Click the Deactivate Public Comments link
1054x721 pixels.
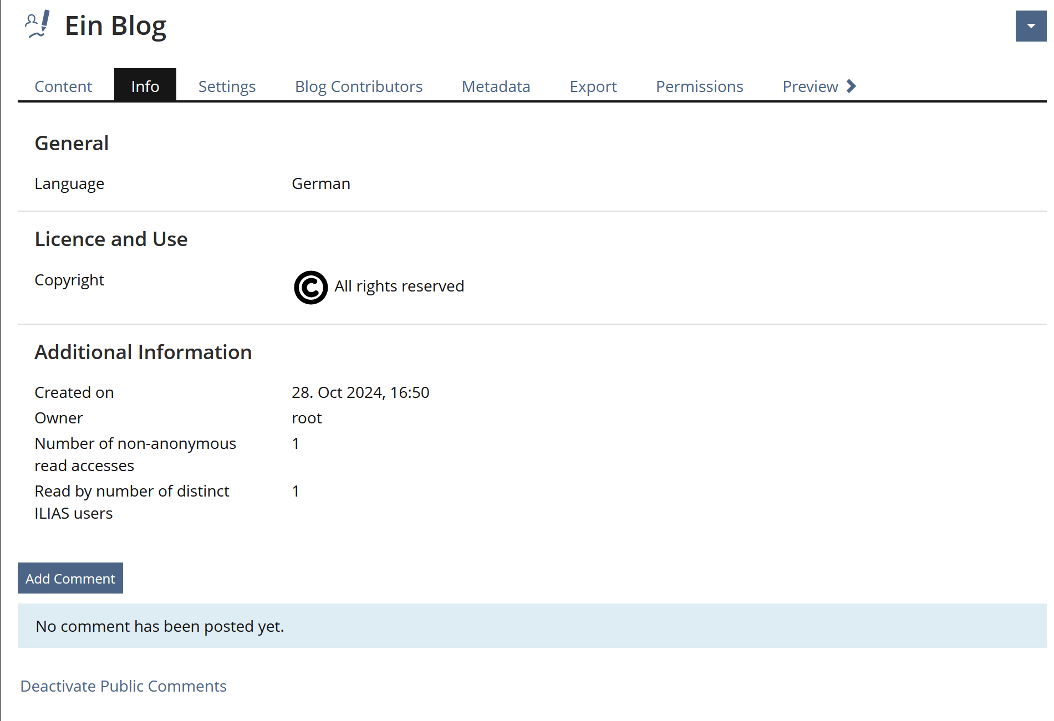click(x=124, y=686)
